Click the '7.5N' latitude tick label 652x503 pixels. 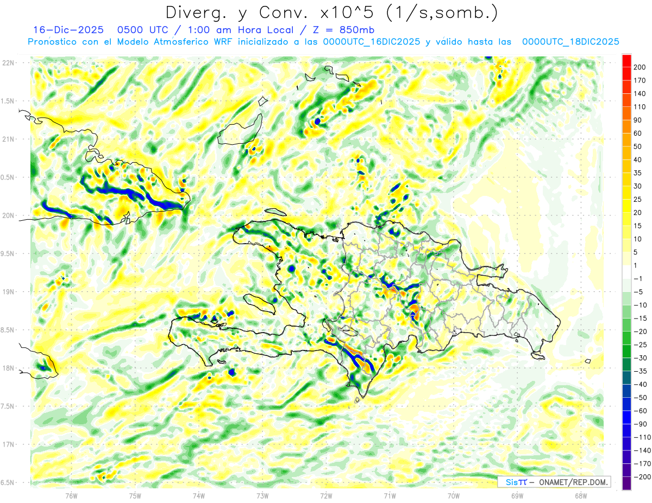[x=8, y=406]
